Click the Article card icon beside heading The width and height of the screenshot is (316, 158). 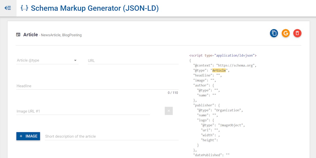click(18, 35)
